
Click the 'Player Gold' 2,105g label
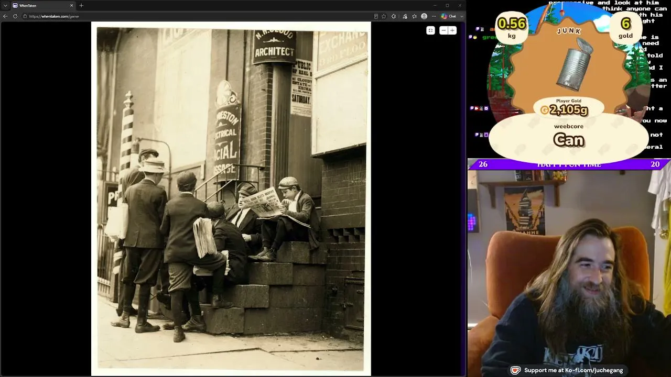click(568, 107)
